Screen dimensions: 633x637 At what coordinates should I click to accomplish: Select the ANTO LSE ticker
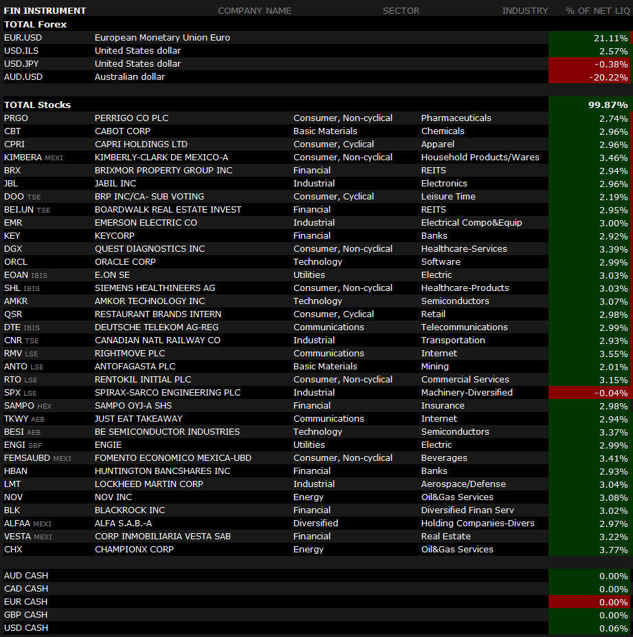(23, 367)
